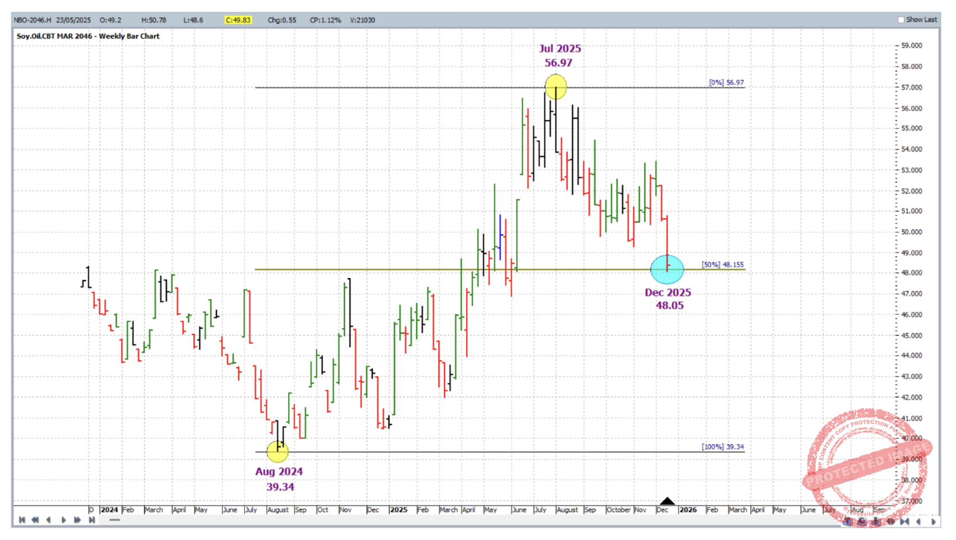Screen dimensions: 956x540
Task: Select the yellow Jul 2025 high marker
Action: [x=555, y=87]
